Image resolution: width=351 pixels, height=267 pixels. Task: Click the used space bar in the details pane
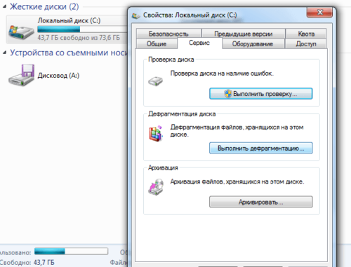(71, 252)
